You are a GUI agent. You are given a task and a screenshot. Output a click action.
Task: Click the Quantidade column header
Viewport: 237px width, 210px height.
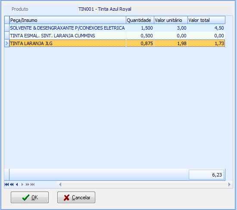[140, 20]
